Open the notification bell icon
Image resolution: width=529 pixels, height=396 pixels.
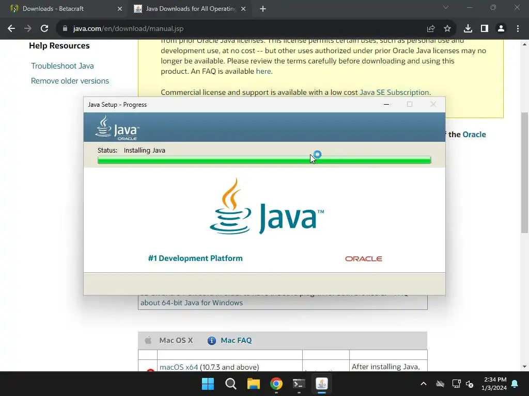[x=515, y=384]
